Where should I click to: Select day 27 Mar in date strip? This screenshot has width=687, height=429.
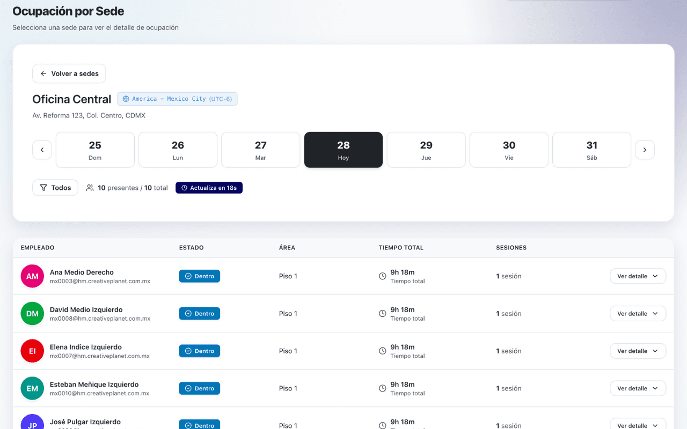click(260, 150)
